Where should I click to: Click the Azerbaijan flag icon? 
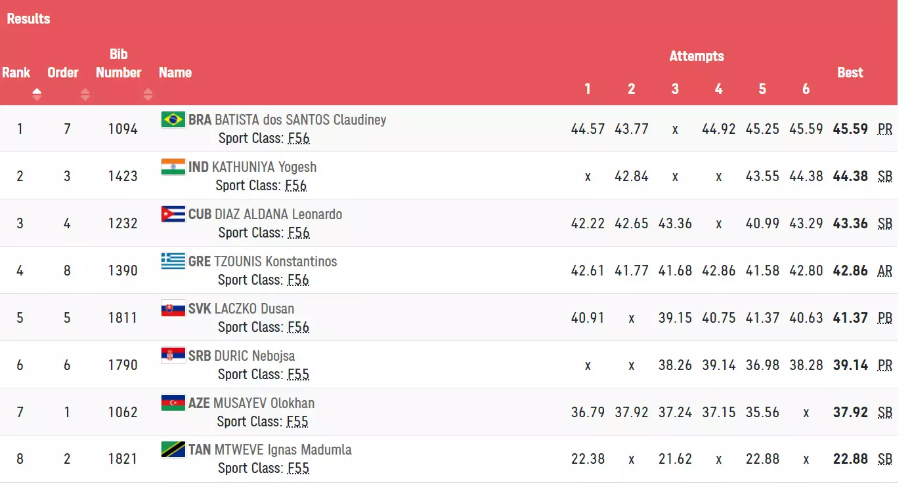coord(173,403)
